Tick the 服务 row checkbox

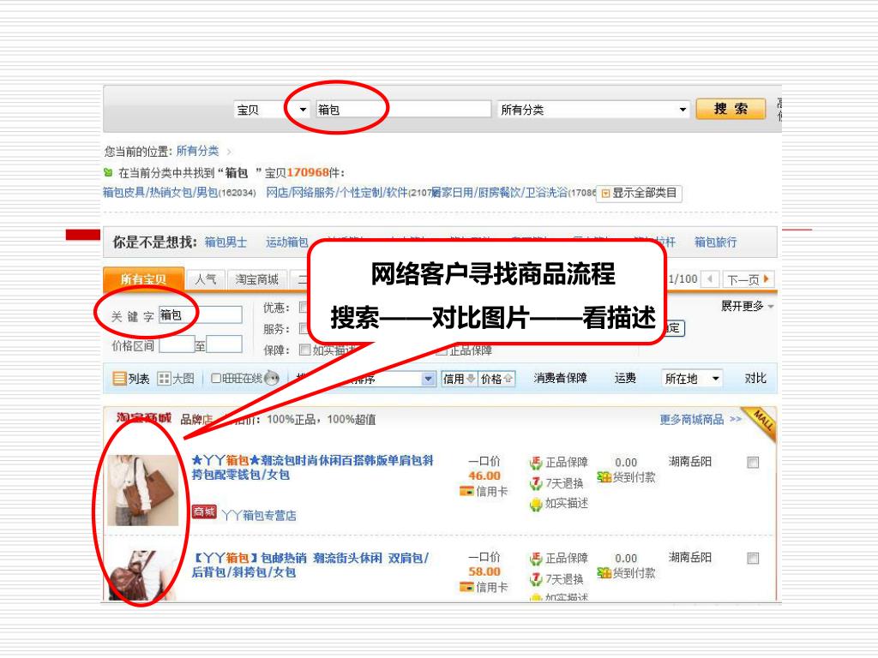click(303, 328)
